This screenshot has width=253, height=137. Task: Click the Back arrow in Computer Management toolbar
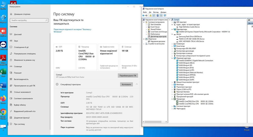(x=143, y=16)
